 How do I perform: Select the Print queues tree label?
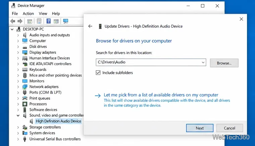click(40, 98)
